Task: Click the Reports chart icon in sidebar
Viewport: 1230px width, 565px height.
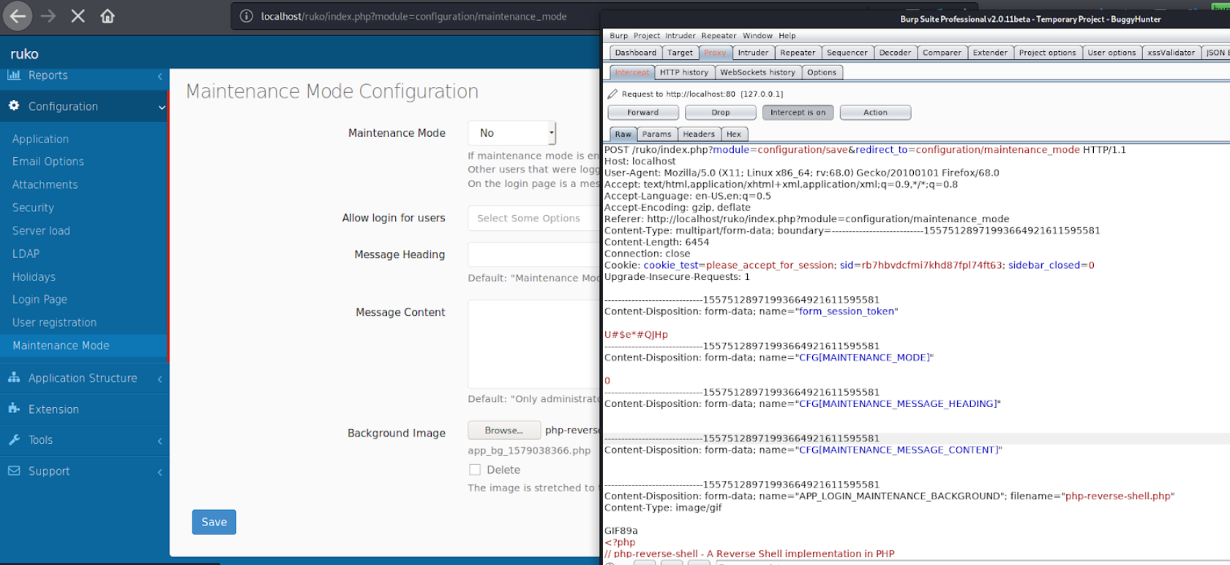Action: (14, 75)
